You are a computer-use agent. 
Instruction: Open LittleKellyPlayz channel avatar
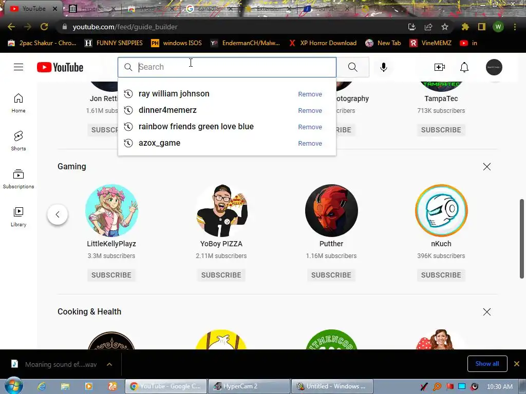click(x=111, y=210)
